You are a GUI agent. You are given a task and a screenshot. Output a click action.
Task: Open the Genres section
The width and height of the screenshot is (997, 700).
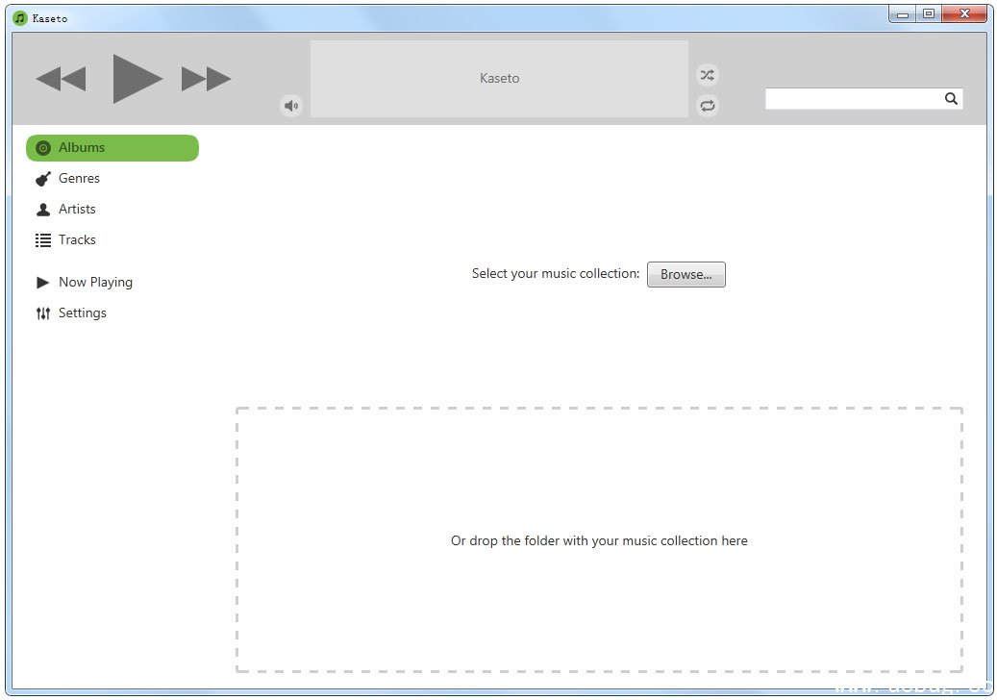coord(79,179)
